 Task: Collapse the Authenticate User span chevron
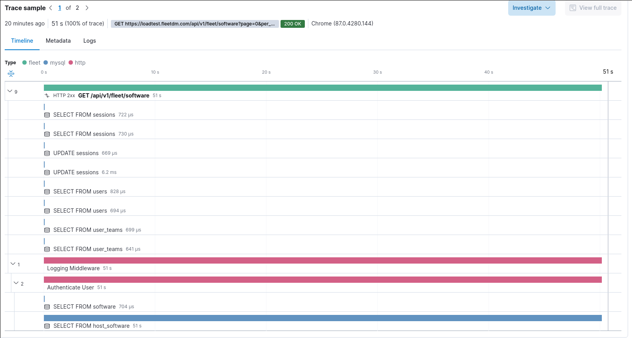tap(16, 283)
